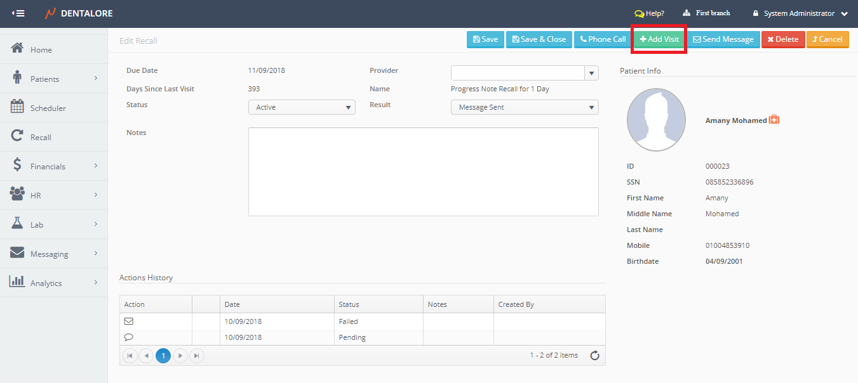The image size is (858, 383).
Task: Click the envelope icon in Actions History
Action: 129,321
